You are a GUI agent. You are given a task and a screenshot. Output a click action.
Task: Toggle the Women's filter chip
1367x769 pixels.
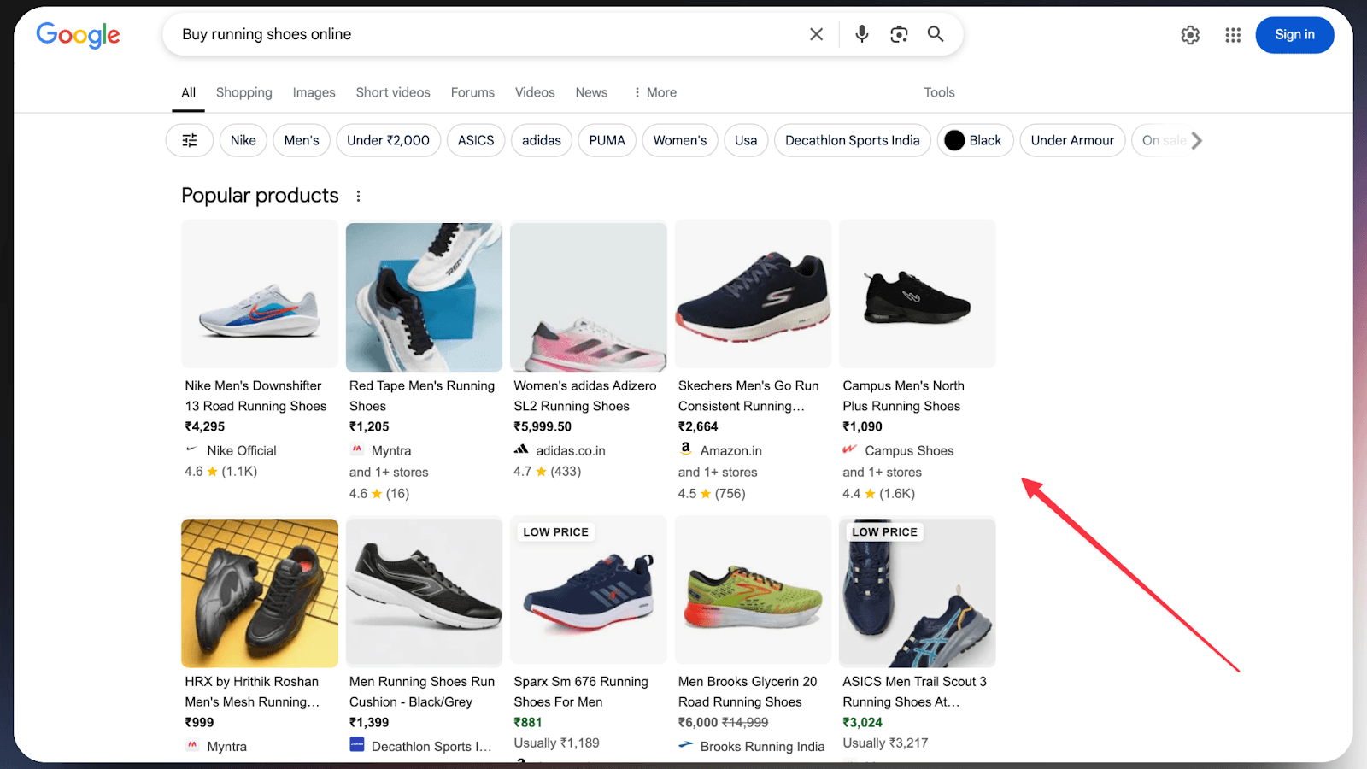(680, 140)
